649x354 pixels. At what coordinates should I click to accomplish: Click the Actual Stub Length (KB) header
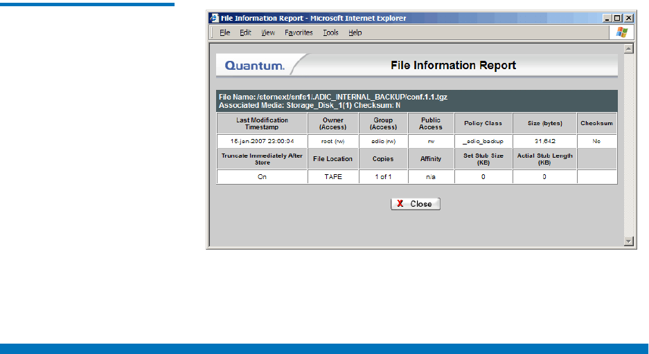coord(544,159)
